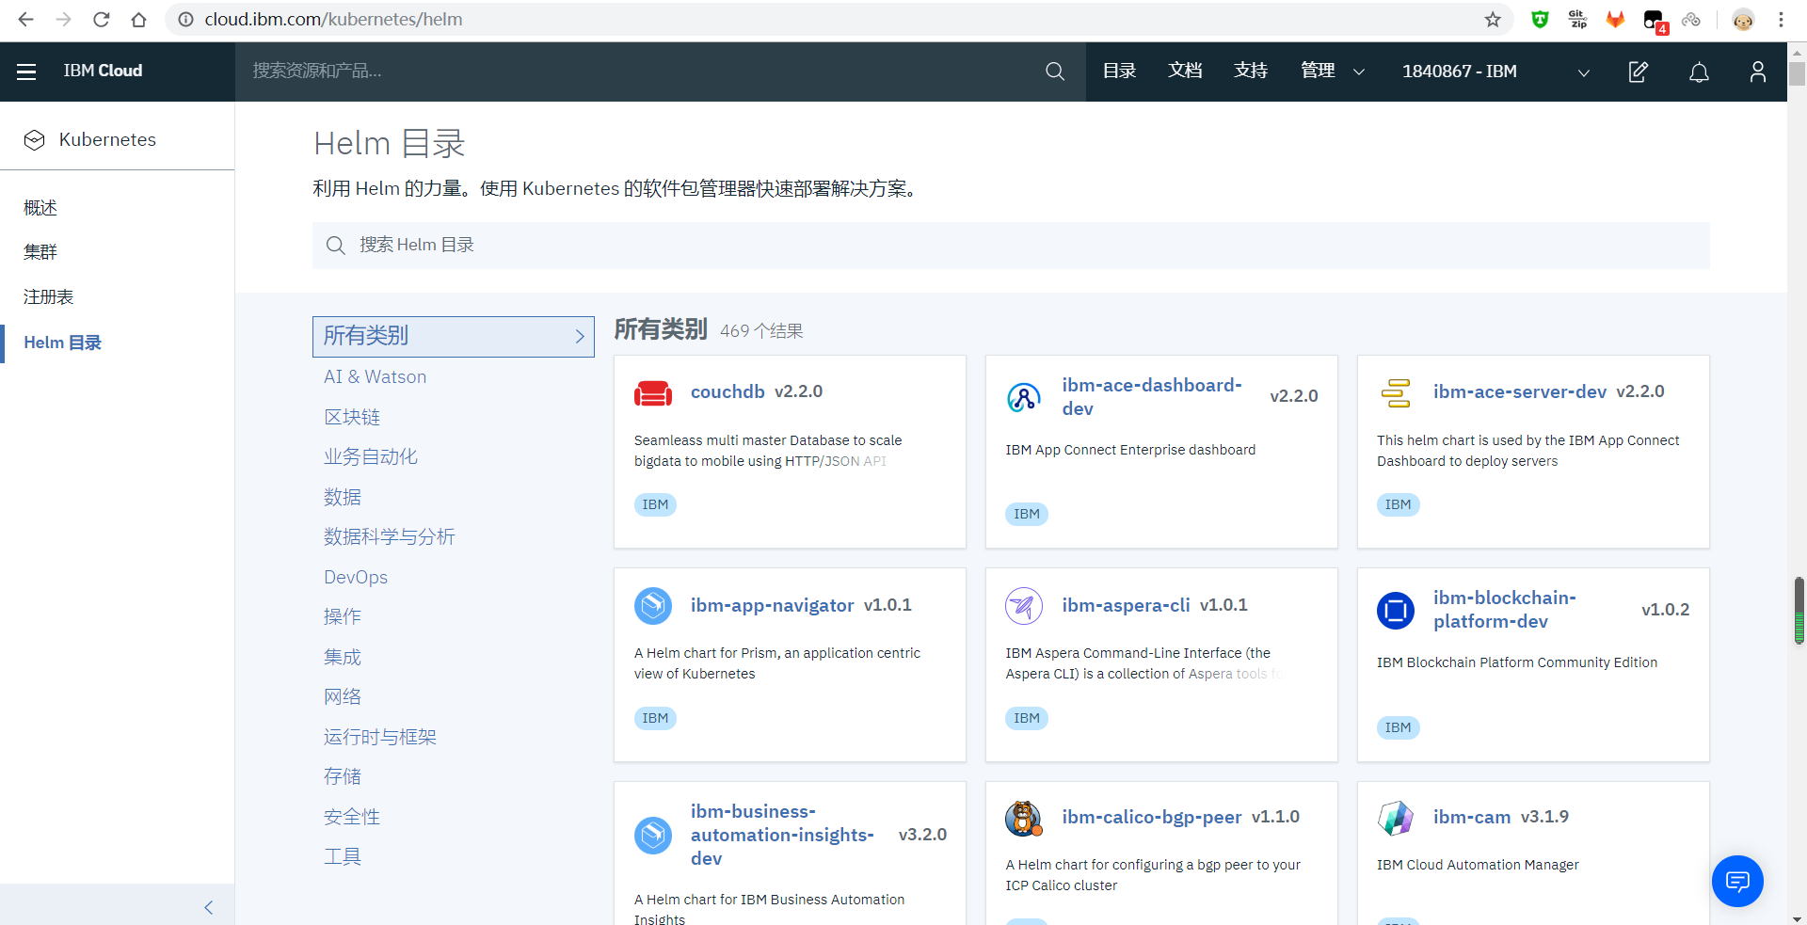Click the Kubernetes sidebar heading
The image size is (1807, 925).
[x=107, y=140]
